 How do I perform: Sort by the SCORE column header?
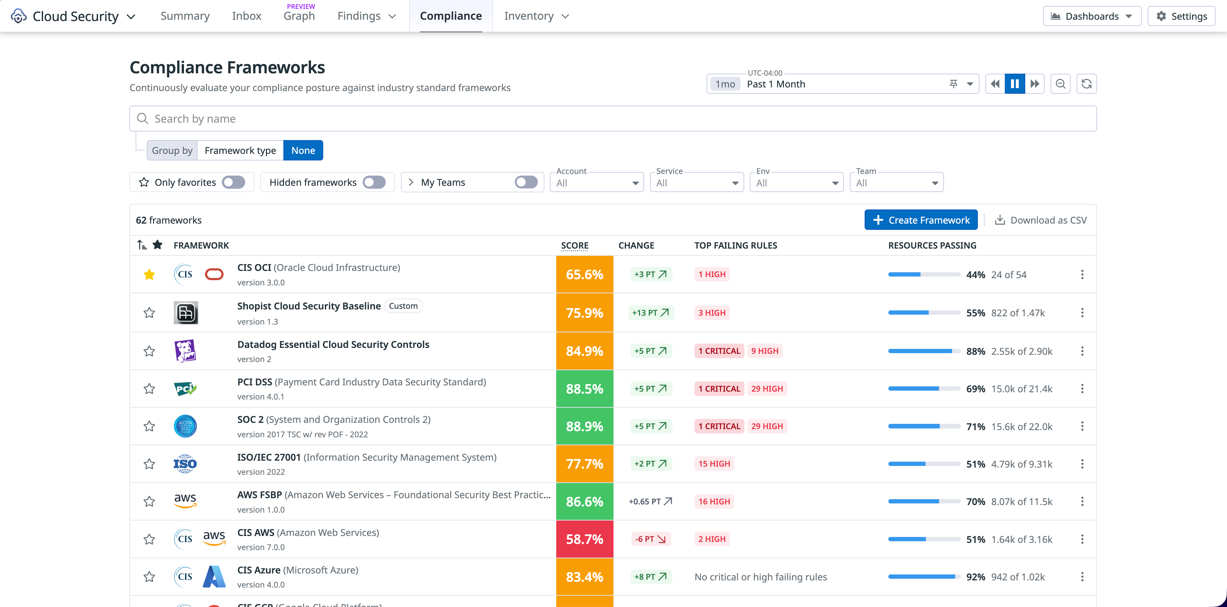click(x=574, y=245)
